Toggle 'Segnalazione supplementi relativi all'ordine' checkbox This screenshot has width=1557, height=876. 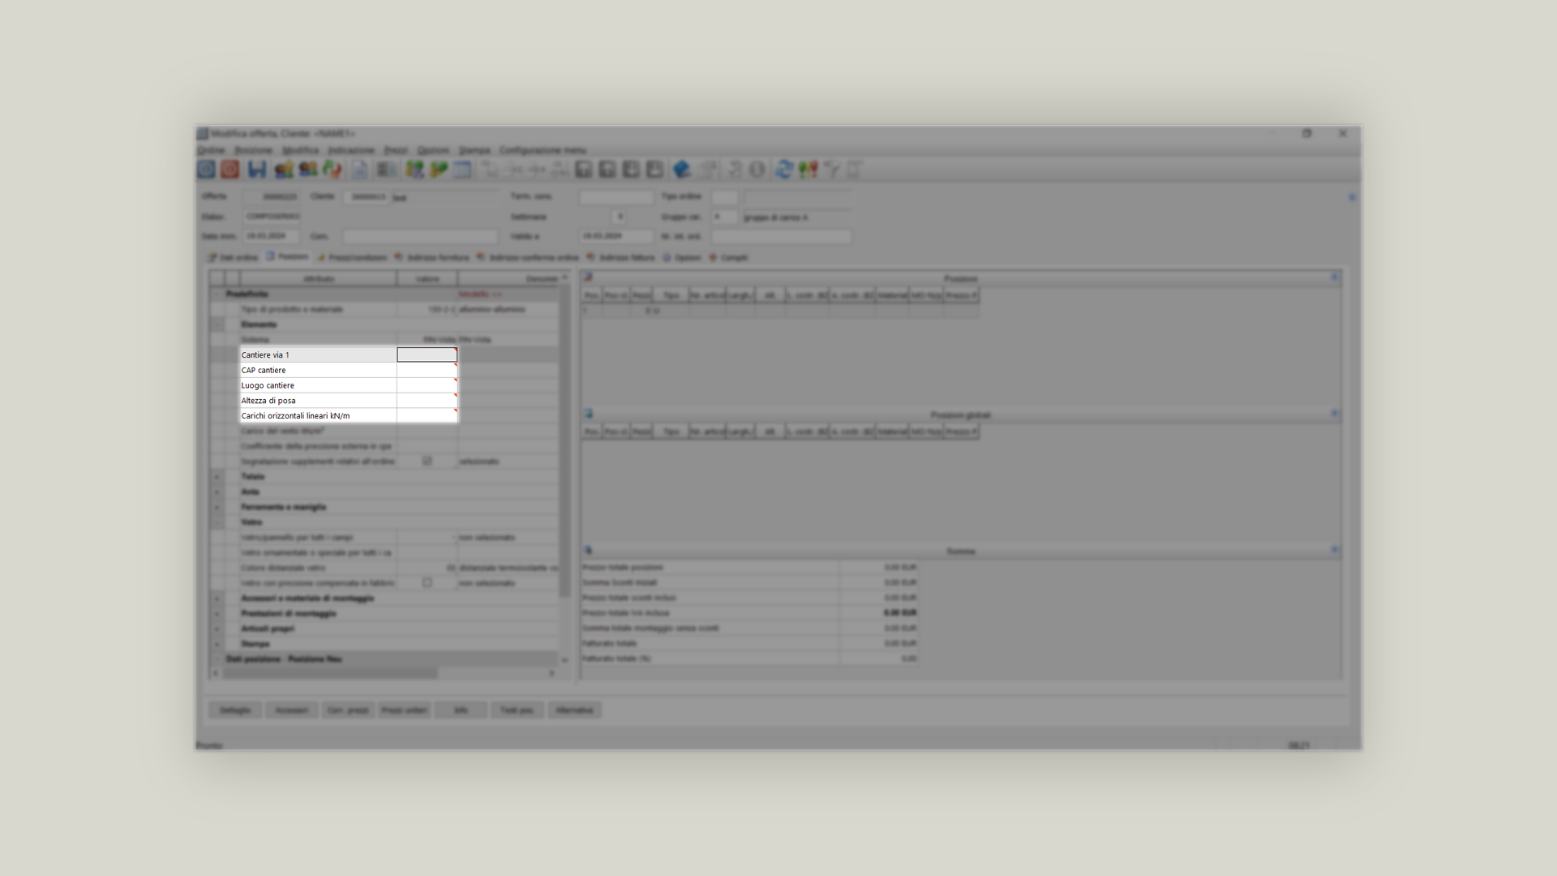point(427,461)
